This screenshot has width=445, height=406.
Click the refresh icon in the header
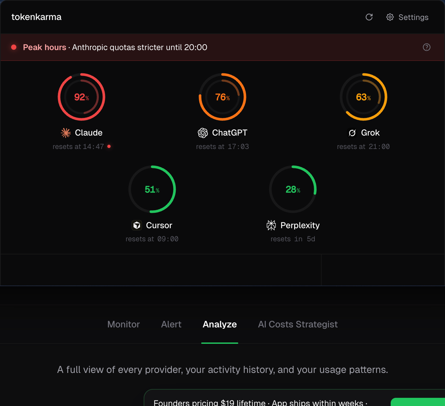(369, 17)
